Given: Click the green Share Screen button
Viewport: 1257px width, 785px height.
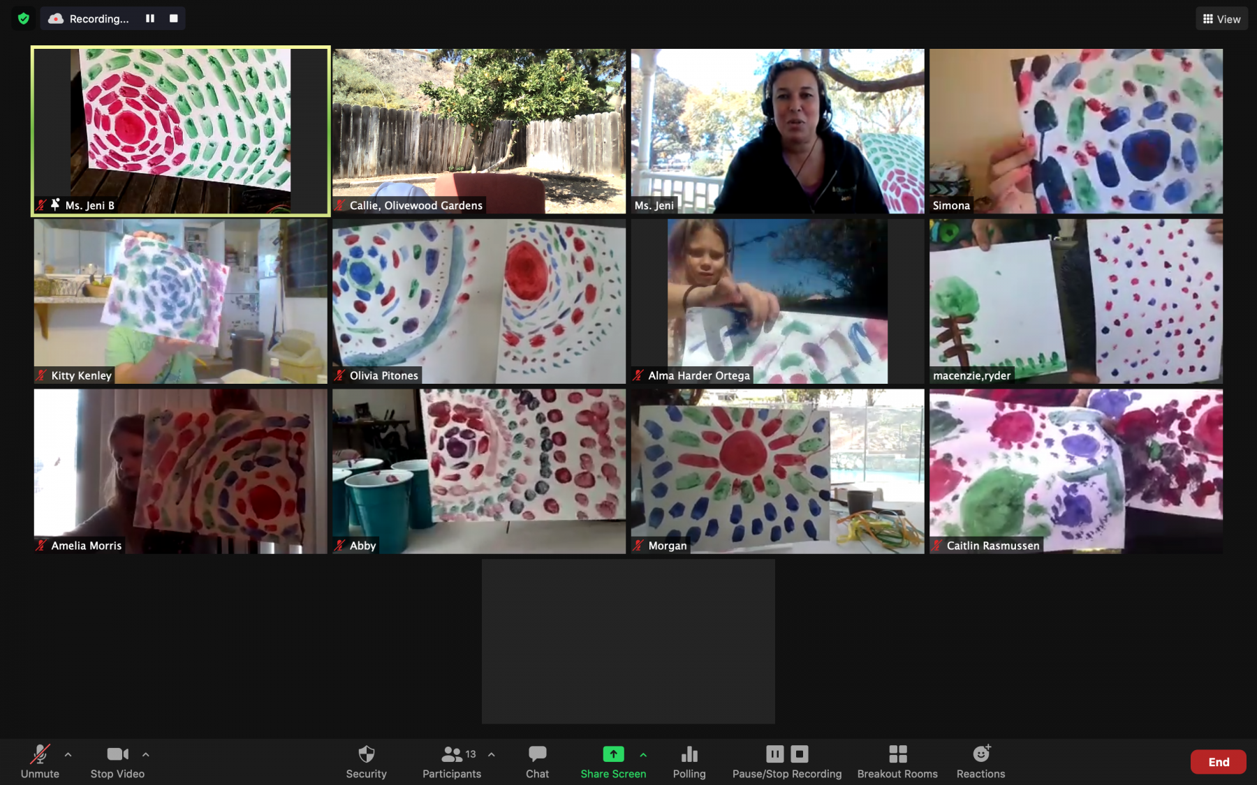Looking at the screenshot, I should [x=613, y=761].
